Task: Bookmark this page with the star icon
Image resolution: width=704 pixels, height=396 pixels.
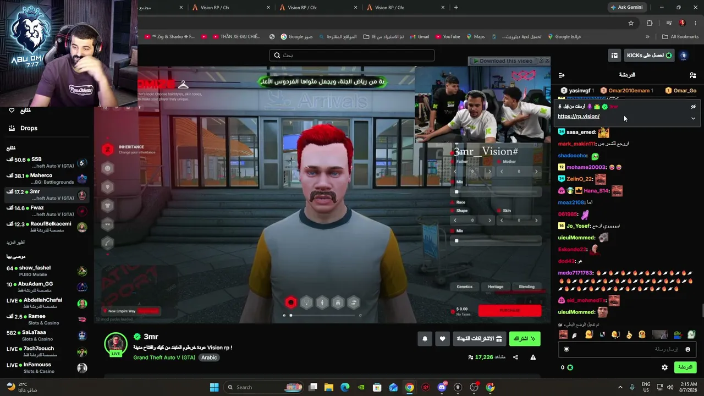Action: [631, 23]
